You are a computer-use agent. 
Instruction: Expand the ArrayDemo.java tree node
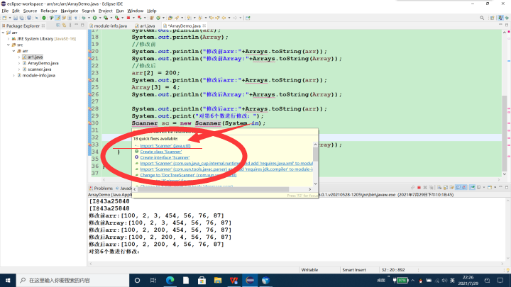[x=20, y=63]
